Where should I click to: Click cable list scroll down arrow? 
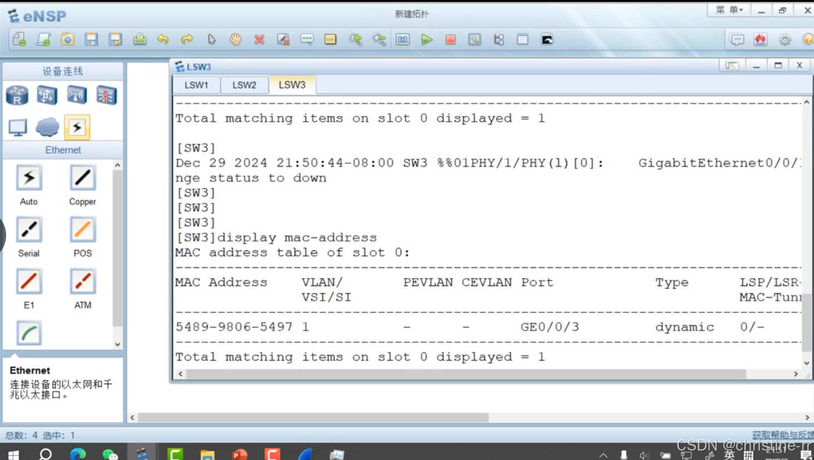pos(117,344)
